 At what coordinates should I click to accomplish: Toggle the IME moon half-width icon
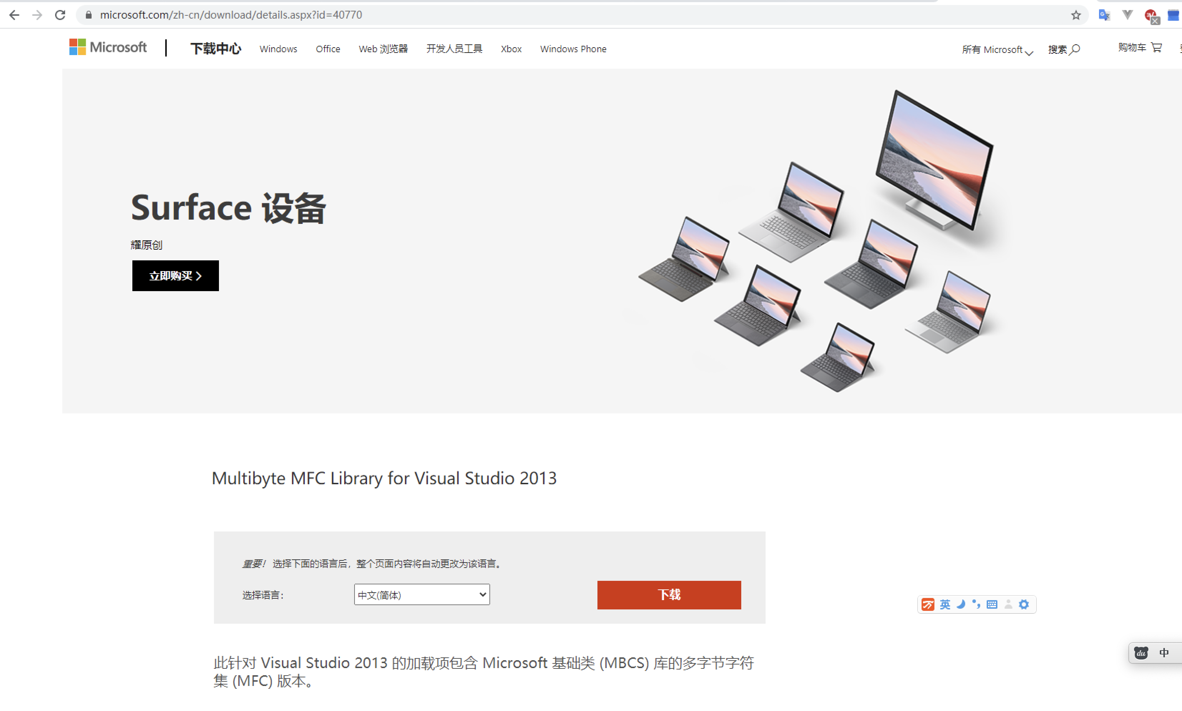961,605
